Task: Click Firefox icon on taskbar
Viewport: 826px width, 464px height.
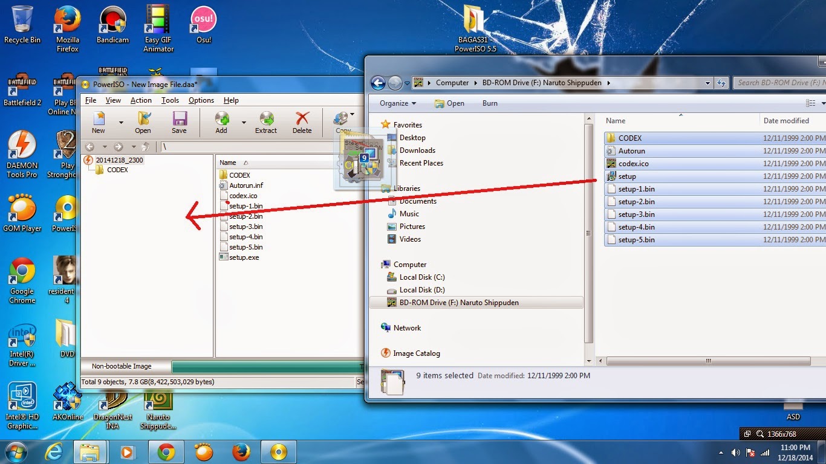Action: 241,452
